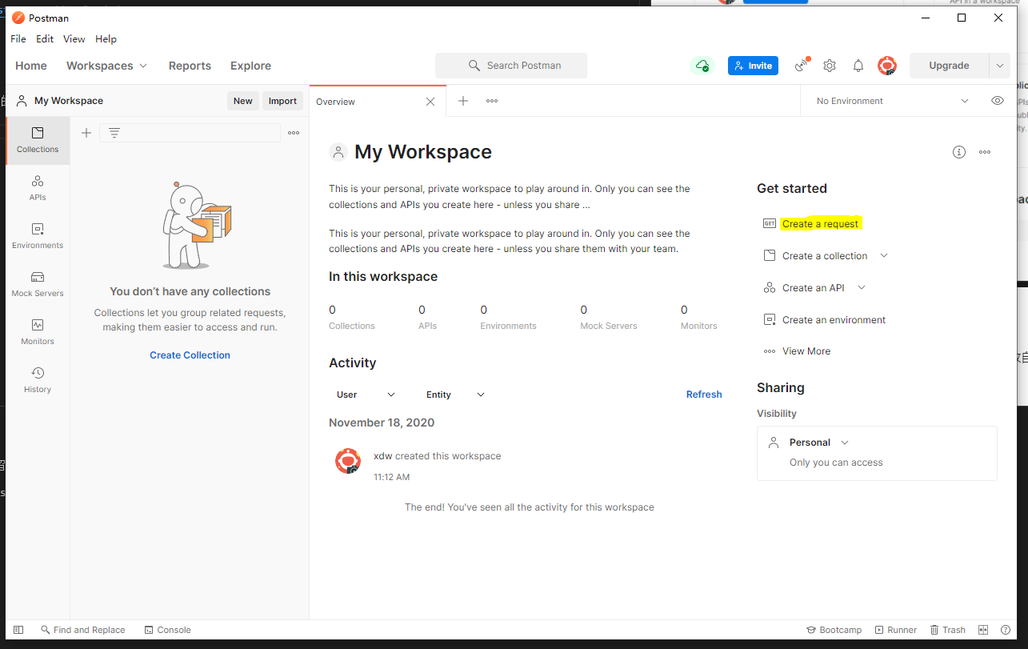Open the No Environment dropdown
The height and width of the screenshot is (649, 1028).
tap(892, 101)
